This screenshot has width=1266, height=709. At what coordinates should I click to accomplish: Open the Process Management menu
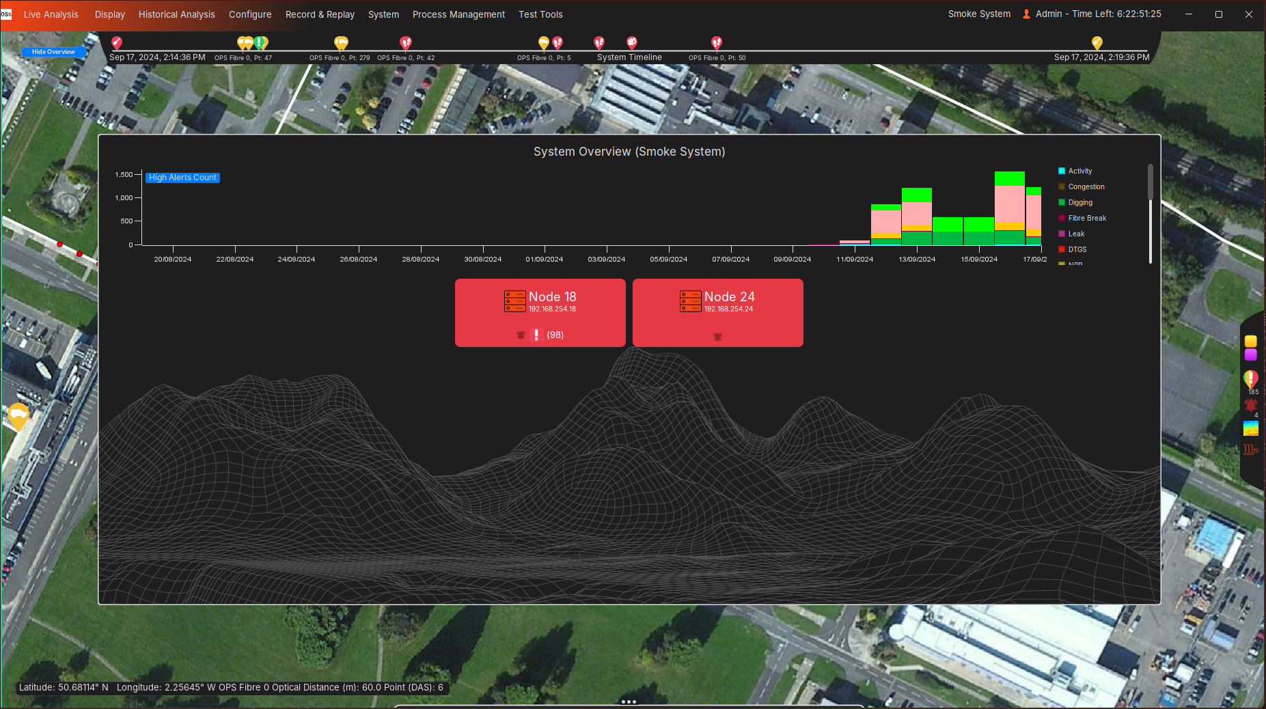click(x=458, y=14)
